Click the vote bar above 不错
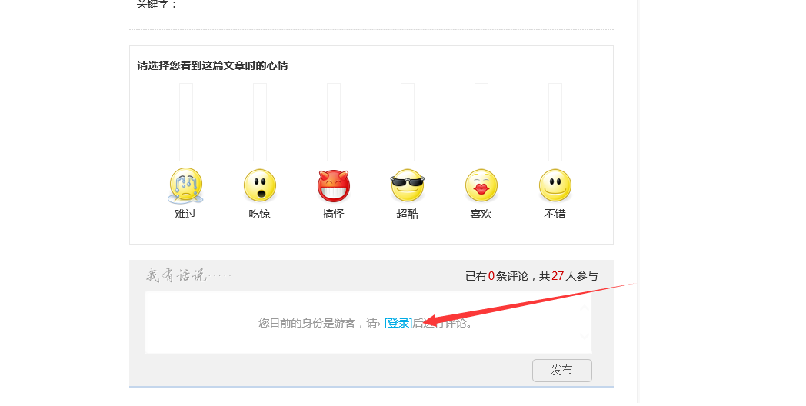 coord(555,122)
